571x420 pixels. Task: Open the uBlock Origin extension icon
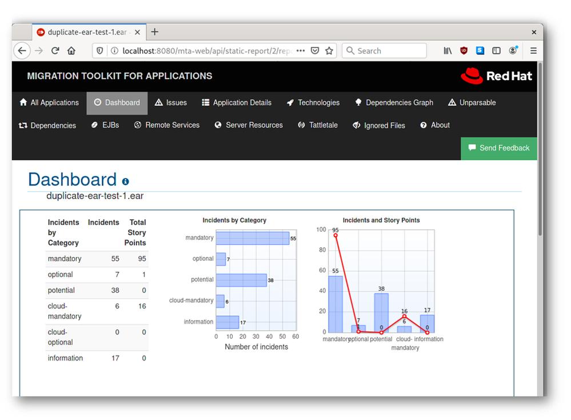click(x=464, y=51)
